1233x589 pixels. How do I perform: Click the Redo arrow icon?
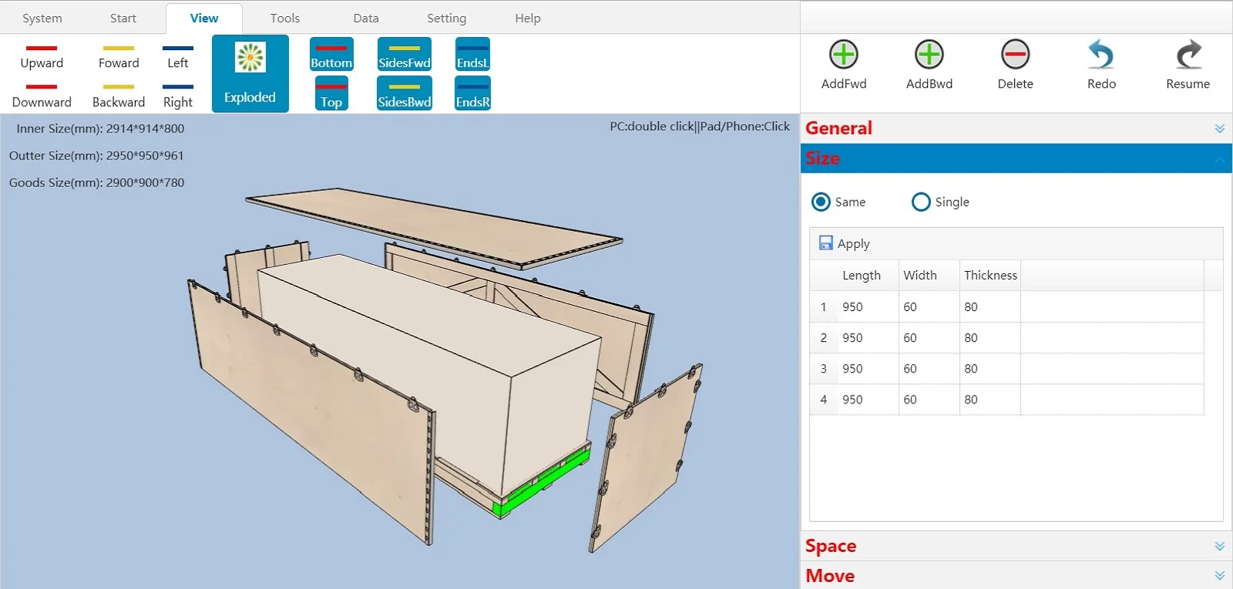pos(1101,55)
